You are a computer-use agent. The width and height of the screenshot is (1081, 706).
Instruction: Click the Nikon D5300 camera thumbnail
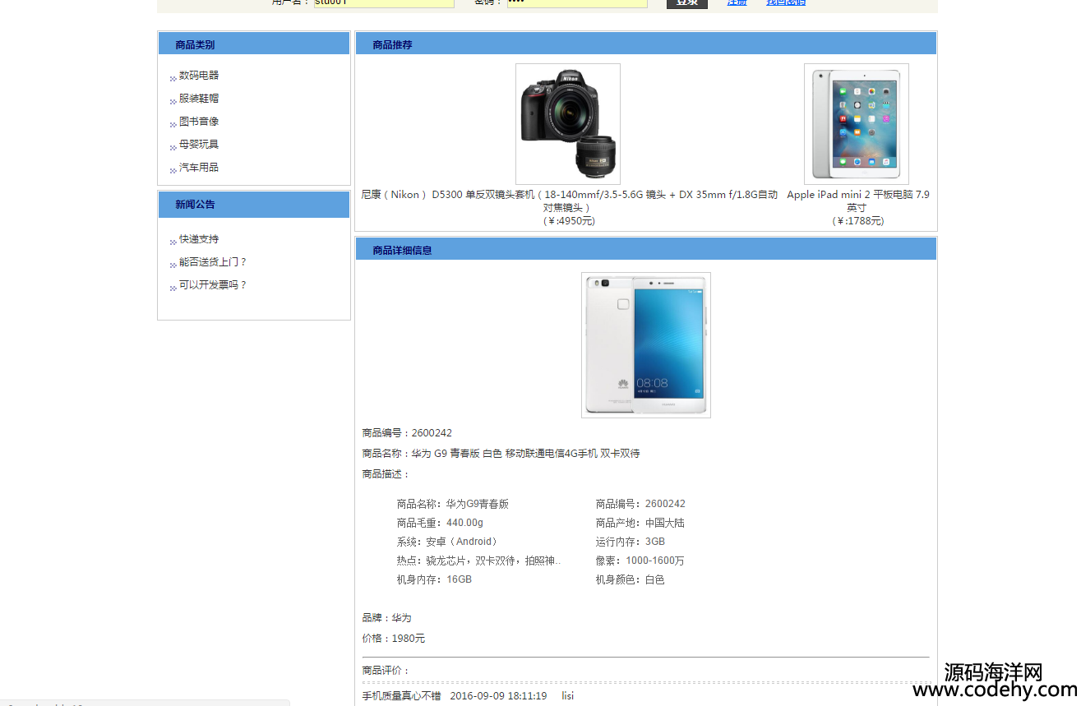568,124
